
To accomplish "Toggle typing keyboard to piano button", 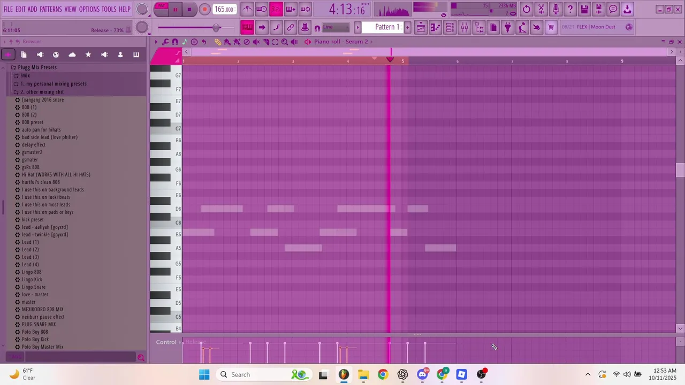I will pos(247,27).
